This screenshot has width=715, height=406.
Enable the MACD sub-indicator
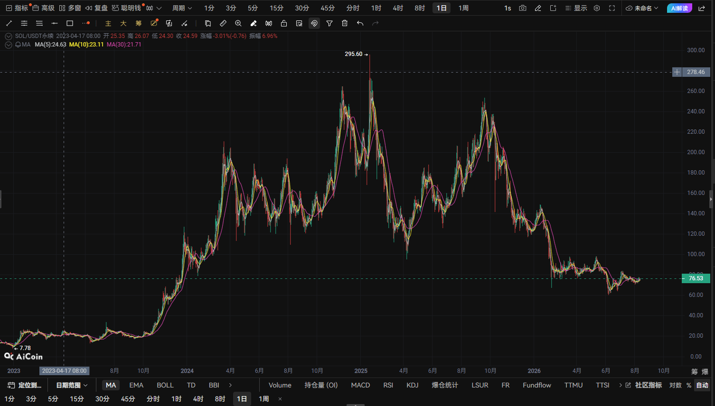tap(360, 385)
